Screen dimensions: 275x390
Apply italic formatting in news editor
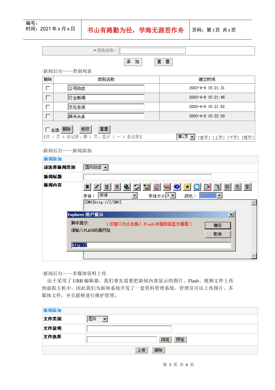[97, 187]
